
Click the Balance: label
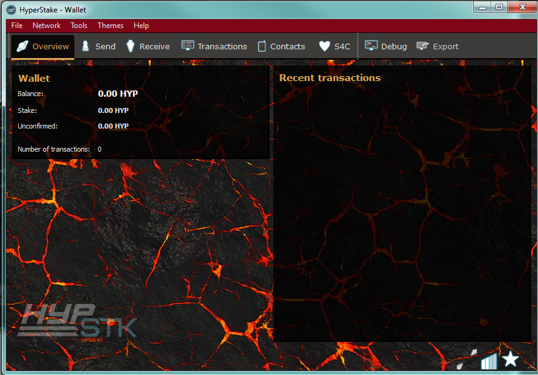point(31,94)
